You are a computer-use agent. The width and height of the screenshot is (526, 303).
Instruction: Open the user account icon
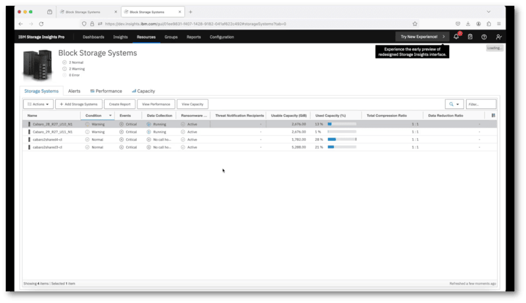(498, 37)
